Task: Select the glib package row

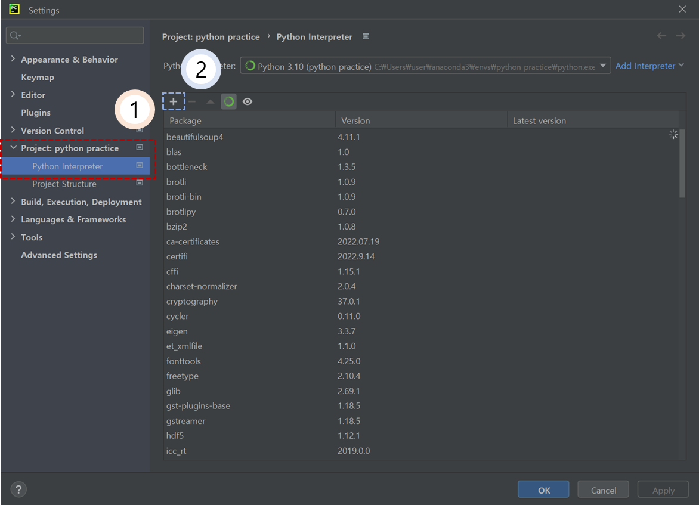Action: tap(421, 391)
